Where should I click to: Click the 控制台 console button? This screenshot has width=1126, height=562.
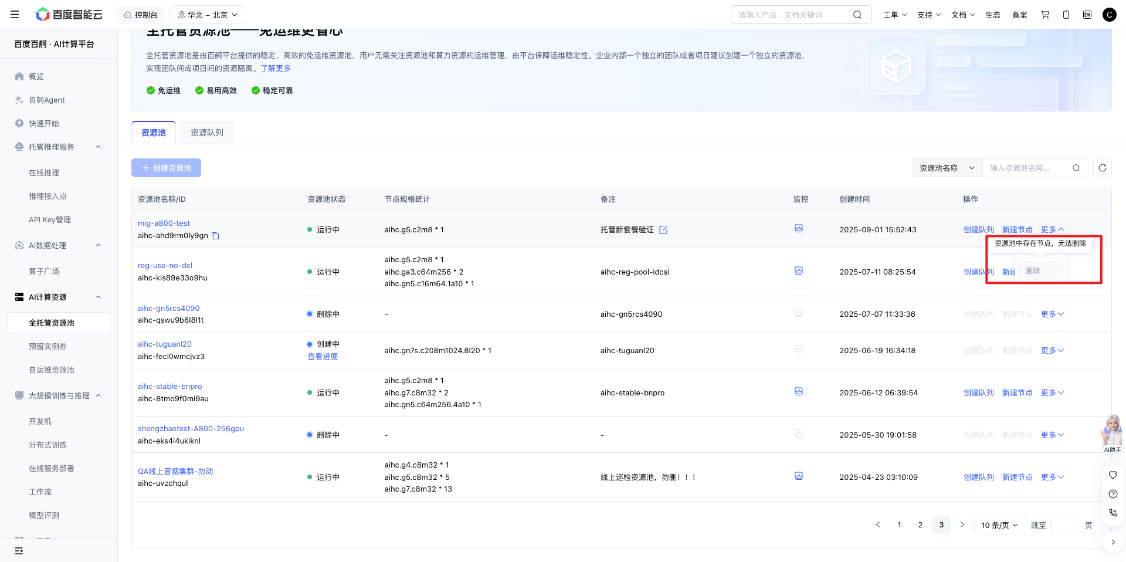[x=141, y=15]
